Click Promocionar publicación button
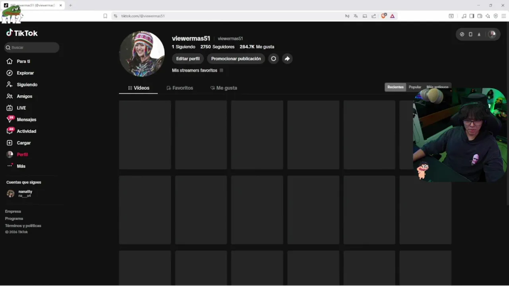This screenshot has width=509, height=286. (236, 59)
